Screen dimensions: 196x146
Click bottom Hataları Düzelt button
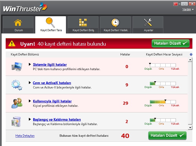[x=167, y=135]
